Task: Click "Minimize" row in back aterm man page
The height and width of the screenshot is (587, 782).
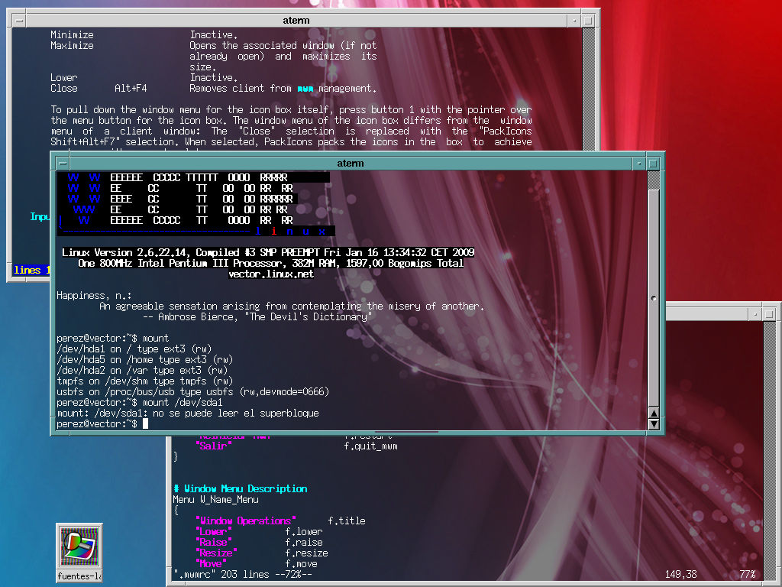Action: [144, 35]
